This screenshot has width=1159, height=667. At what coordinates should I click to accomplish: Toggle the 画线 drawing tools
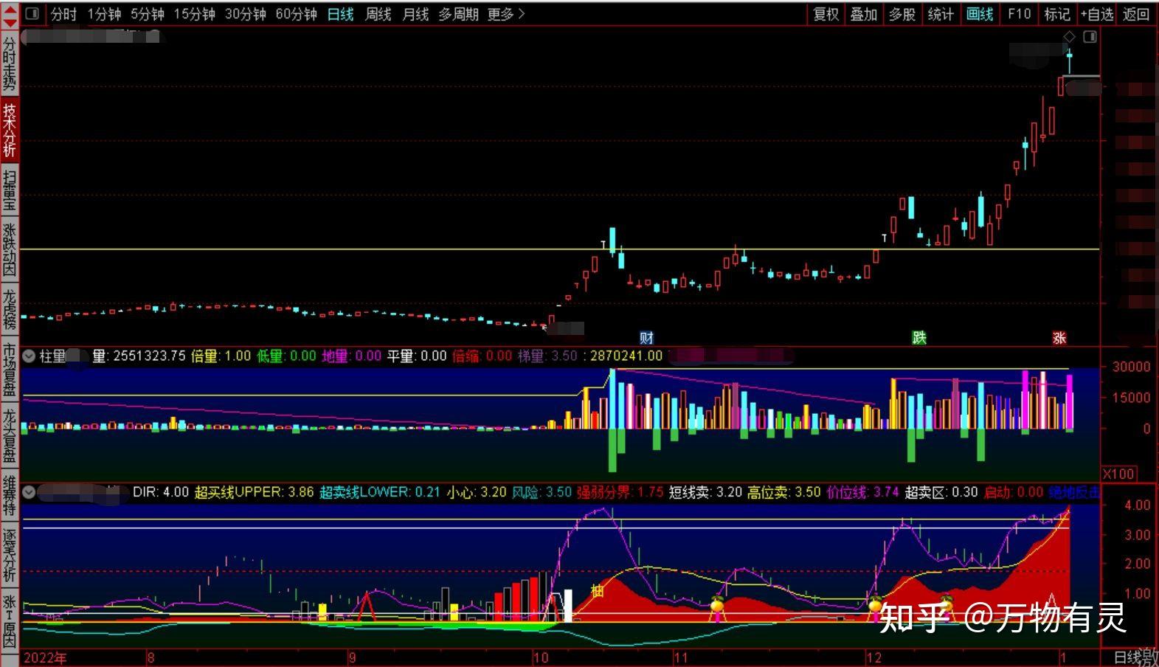[980, 14]
